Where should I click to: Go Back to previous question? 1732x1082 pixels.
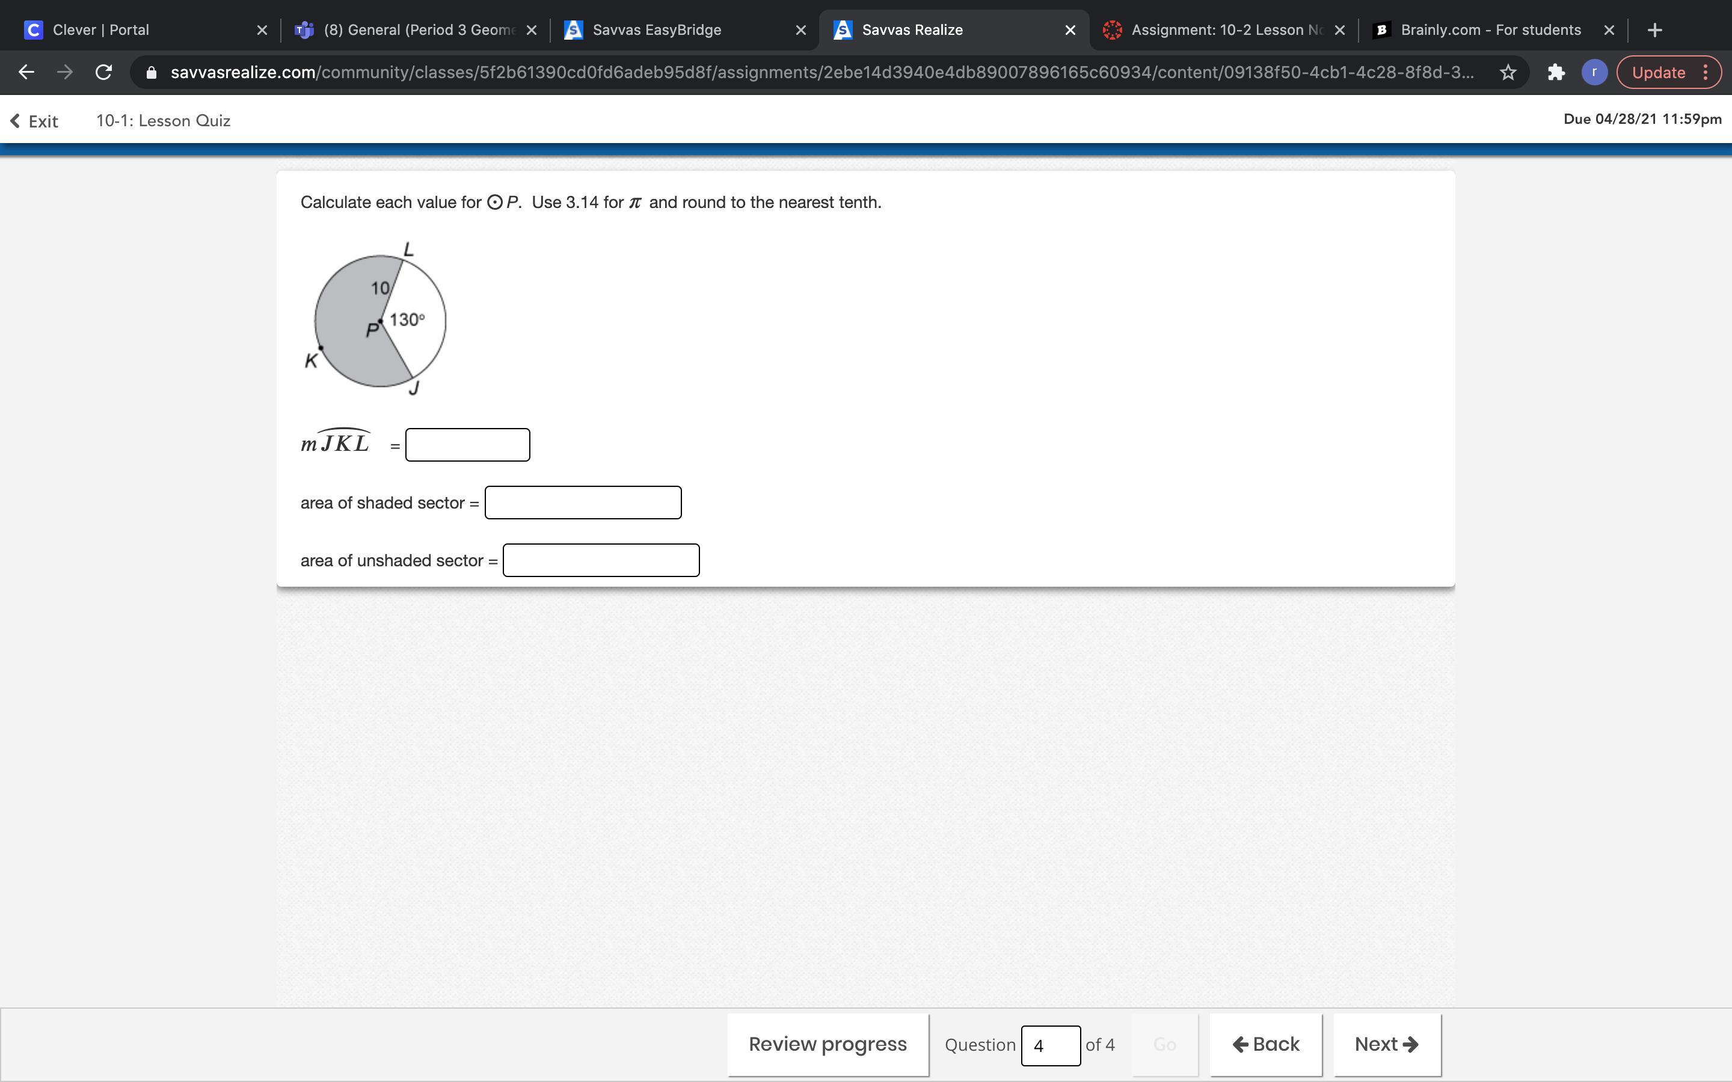point(1265,1044)
